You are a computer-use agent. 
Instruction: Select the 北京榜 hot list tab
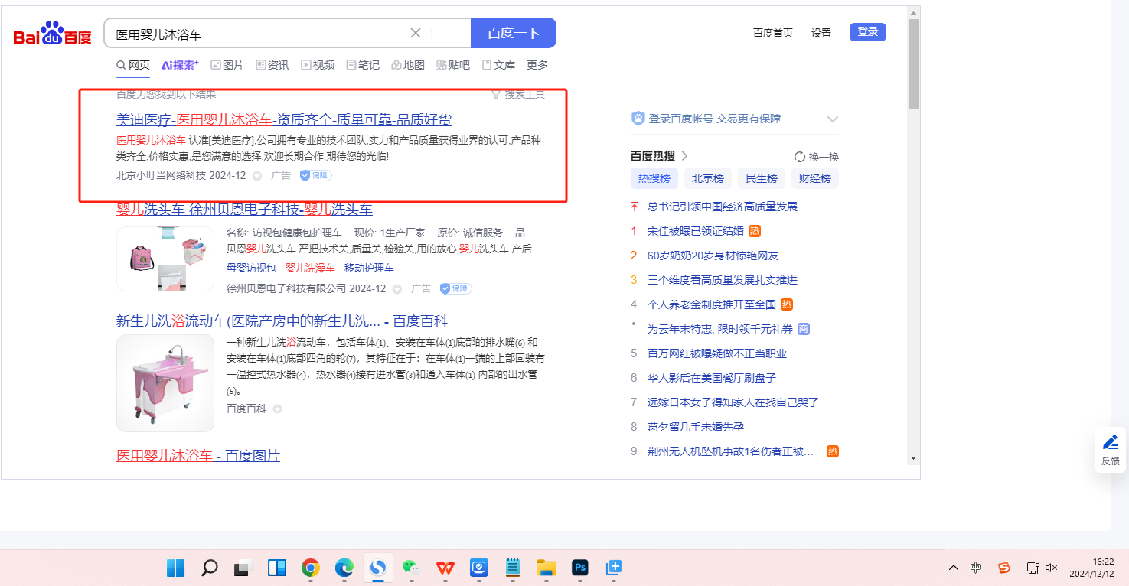coord(707,178)
